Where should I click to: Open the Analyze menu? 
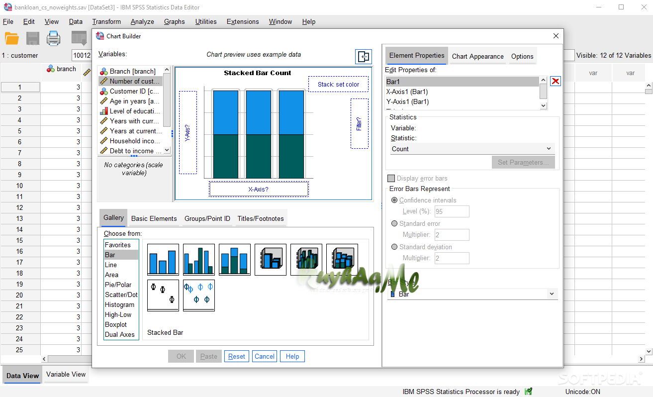point(142,21)
